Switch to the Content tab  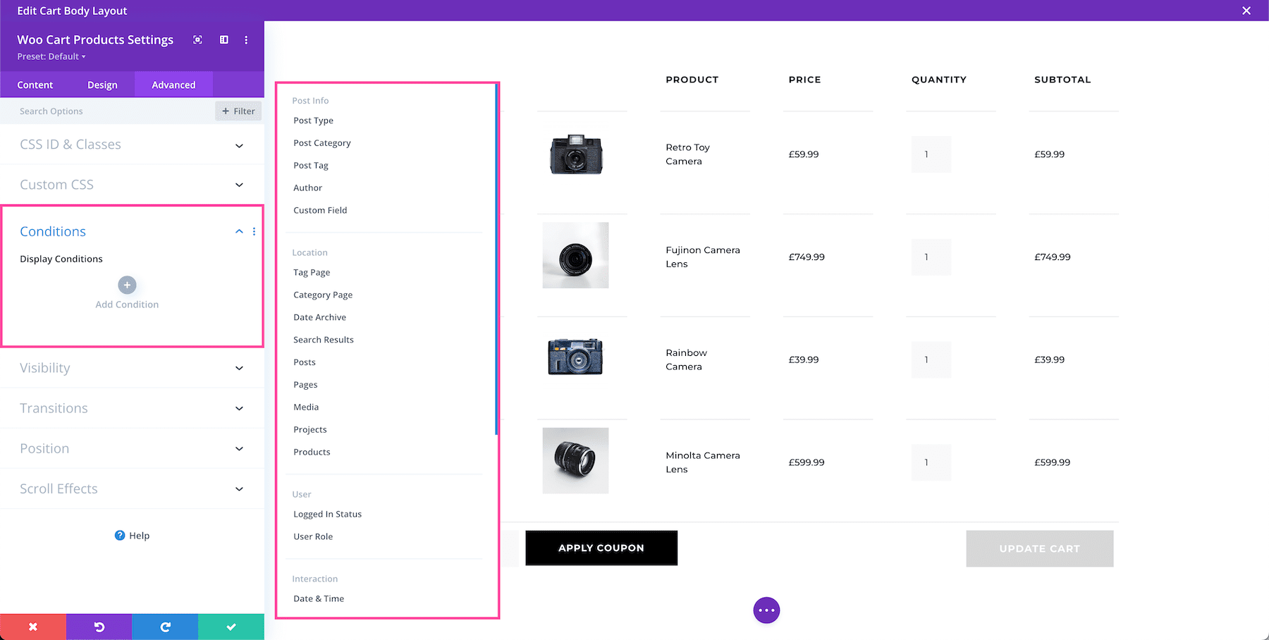click(x=35, y=85)
